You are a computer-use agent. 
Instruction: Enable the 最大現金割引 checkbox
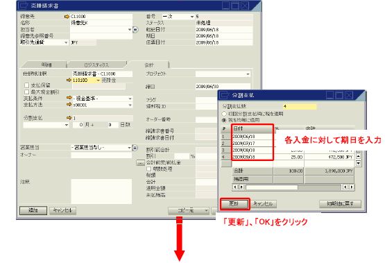pyautogui.click(x=27, y=92)
